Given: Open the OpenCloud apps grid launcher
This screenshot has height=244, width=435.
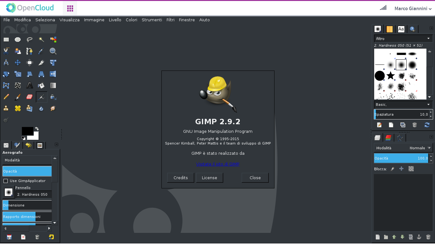Looking at the screenshot, I should point(70,8).
